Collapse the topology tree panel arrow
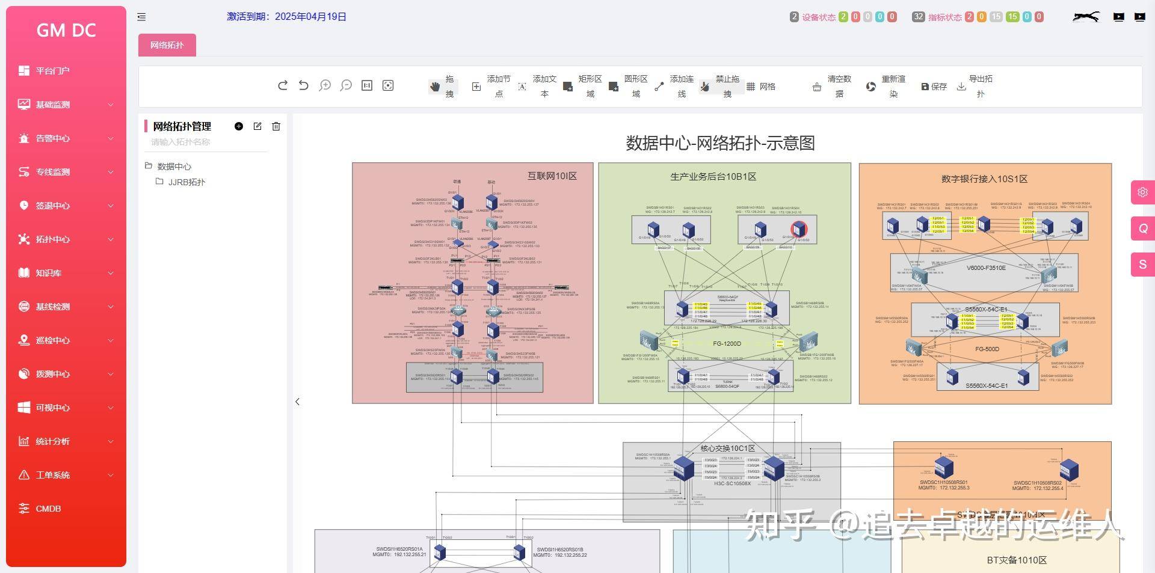 (x=297, y=402)
